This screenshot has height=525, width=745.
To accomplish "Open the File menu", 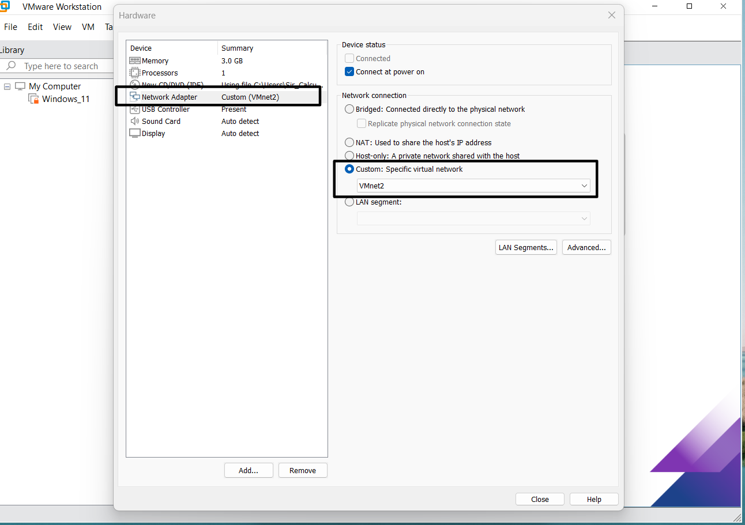I will click(10, 27).
